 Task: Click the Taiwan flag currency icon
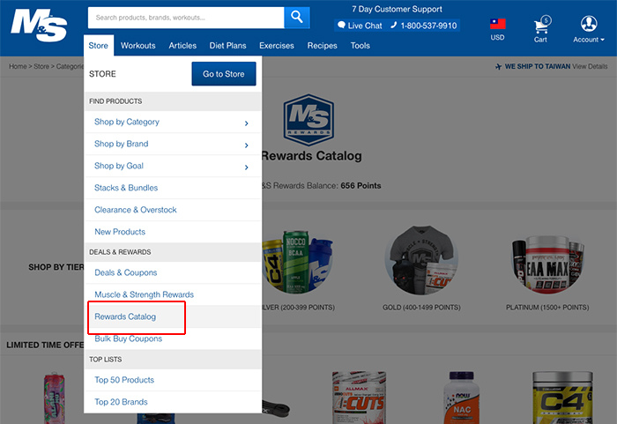tap(497, 24)
